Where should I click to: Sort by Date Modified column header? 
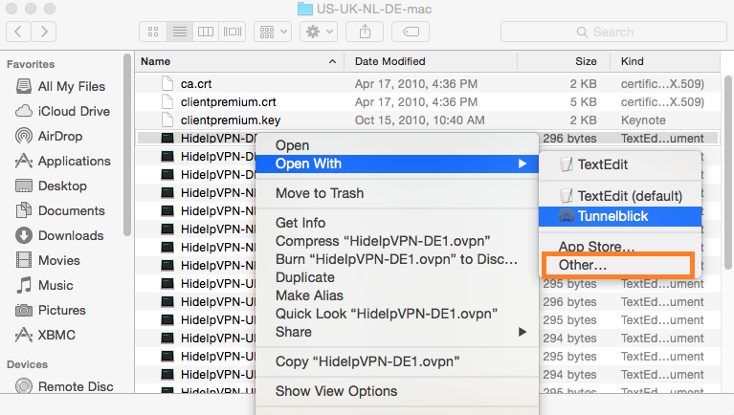(389, 61)
